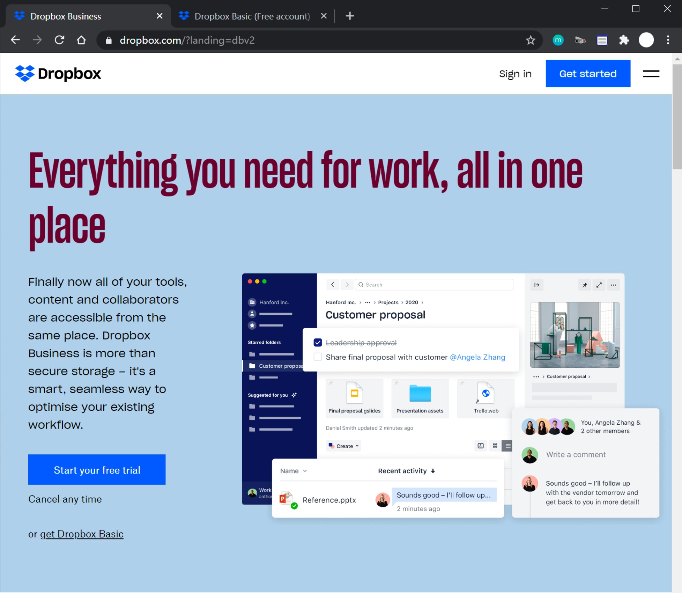The image size is (682, 593).
Task: Reload the page with refresh icon
Action: tap(59, 40)
